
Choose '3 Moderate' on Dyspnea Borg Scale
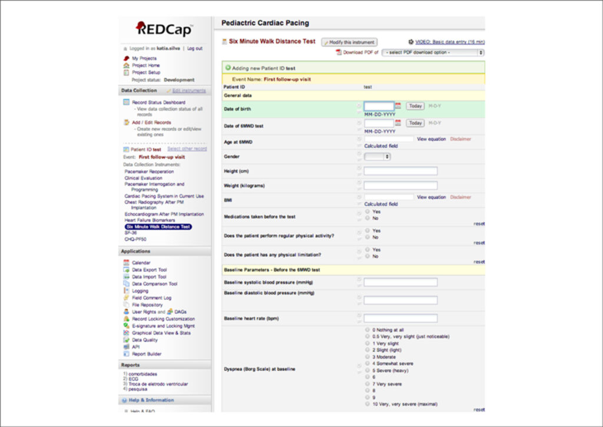[x=367, y=356]
